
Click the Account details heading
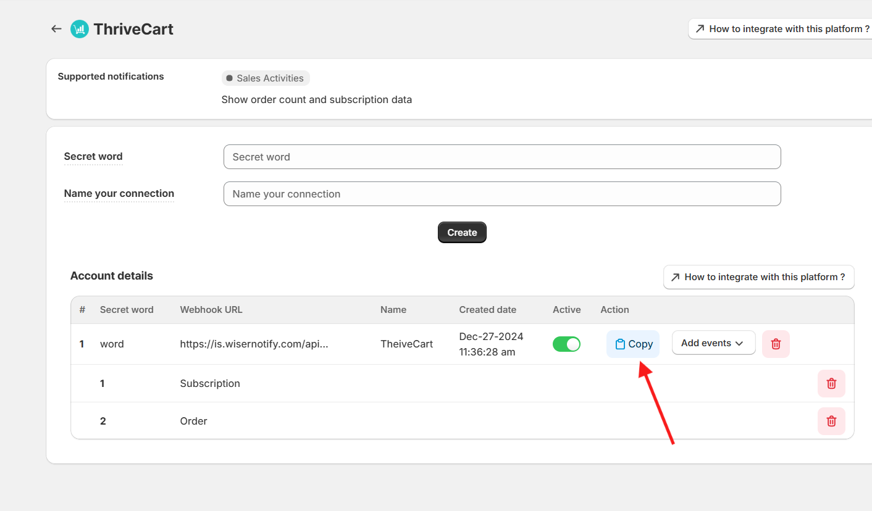click(112, 276)
